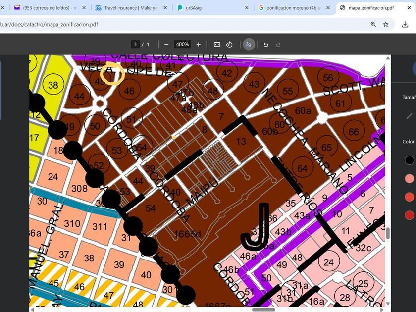Rotate the PDF counterclockwise

tap(229, 44)
